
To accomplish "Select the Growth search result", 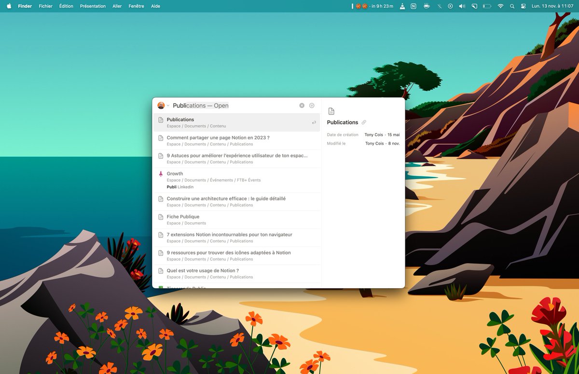I will (x=236, y=180).
